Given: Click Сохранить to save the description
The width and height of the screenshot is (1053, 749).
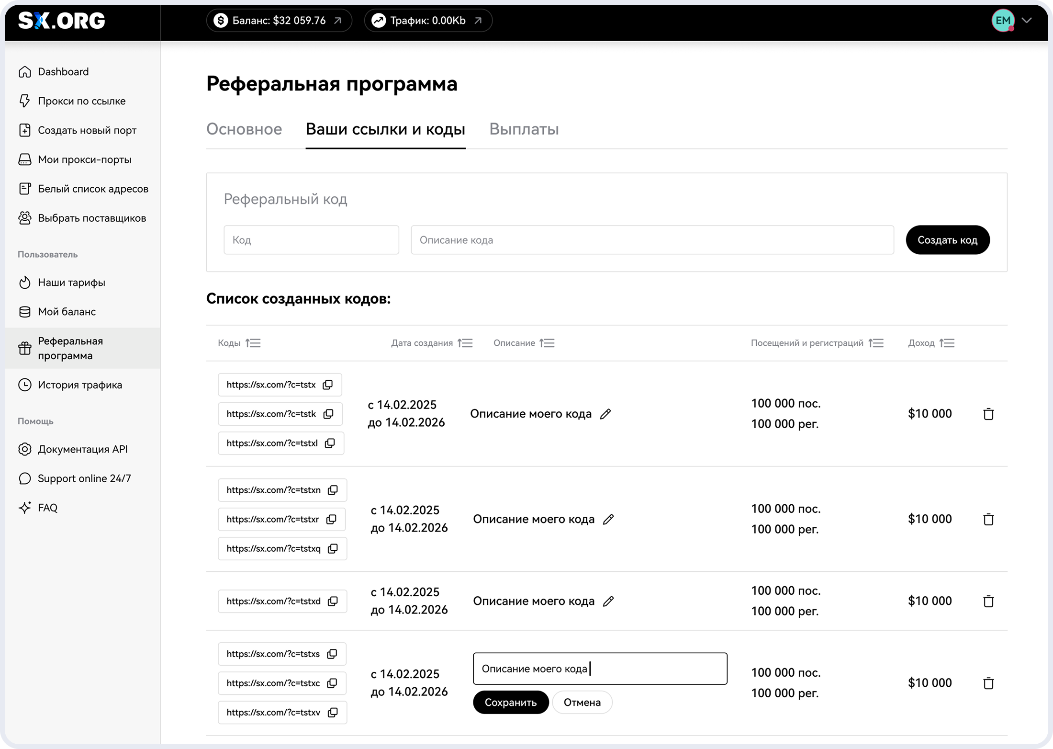Looking at the screenshot, I should [x=510, y=702].
